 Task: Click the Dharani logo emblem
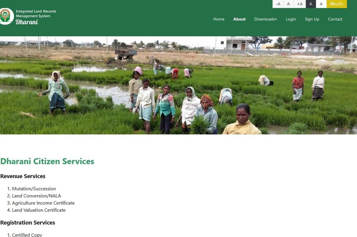(6, 16)
